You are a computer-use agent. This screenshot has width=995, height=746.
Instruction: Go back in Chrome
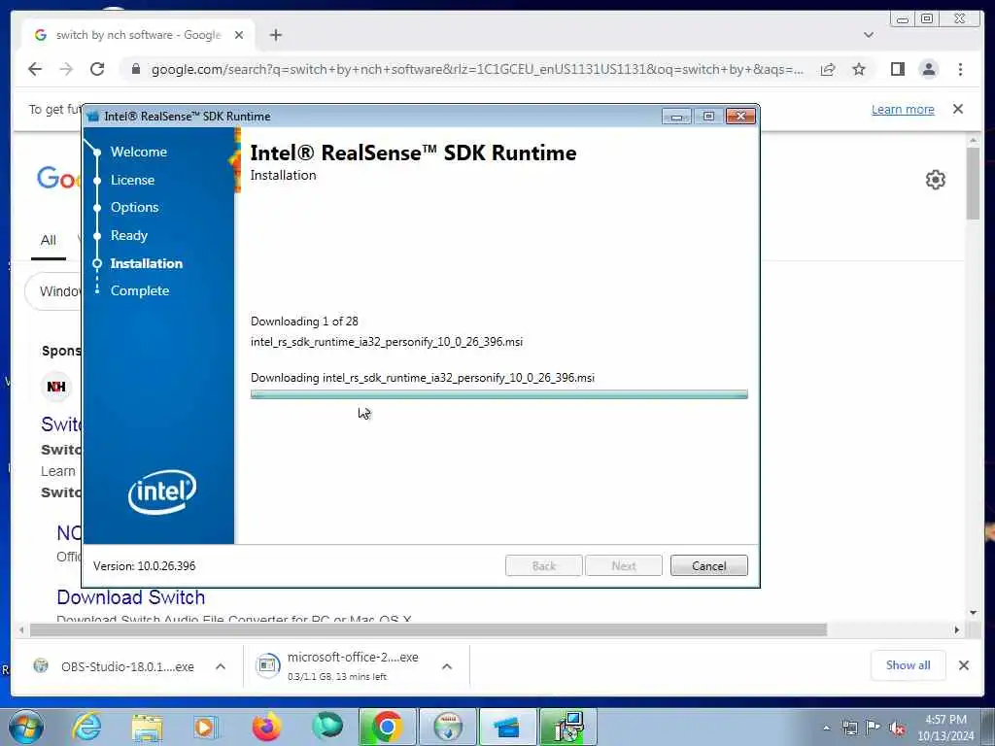point(35,69)
